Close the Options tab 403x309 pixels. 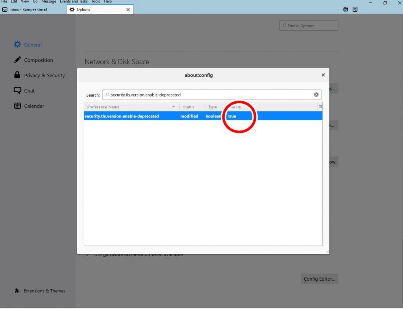(128, 9)
